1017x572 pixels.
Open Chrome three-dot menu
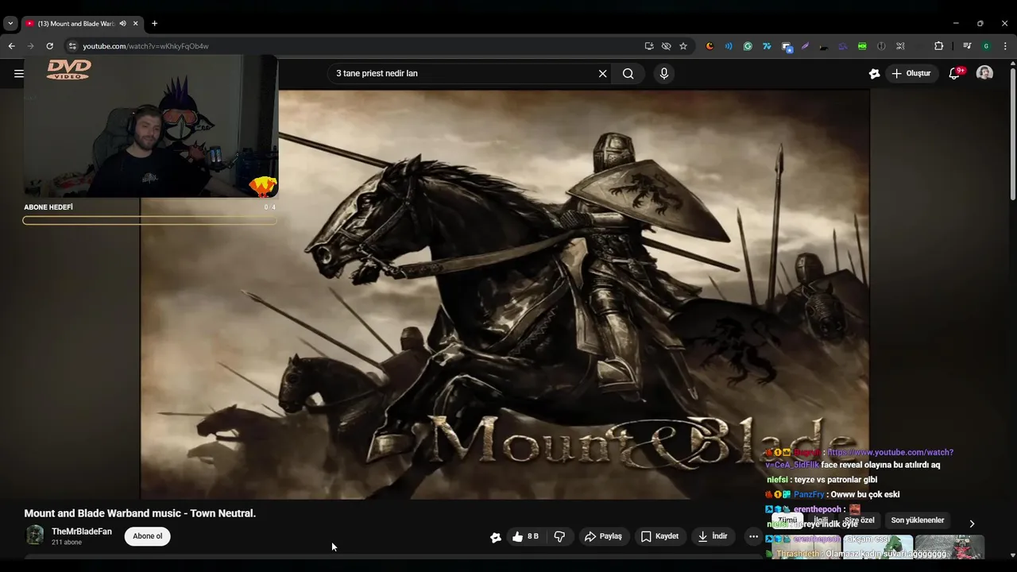click(1005, 46)
